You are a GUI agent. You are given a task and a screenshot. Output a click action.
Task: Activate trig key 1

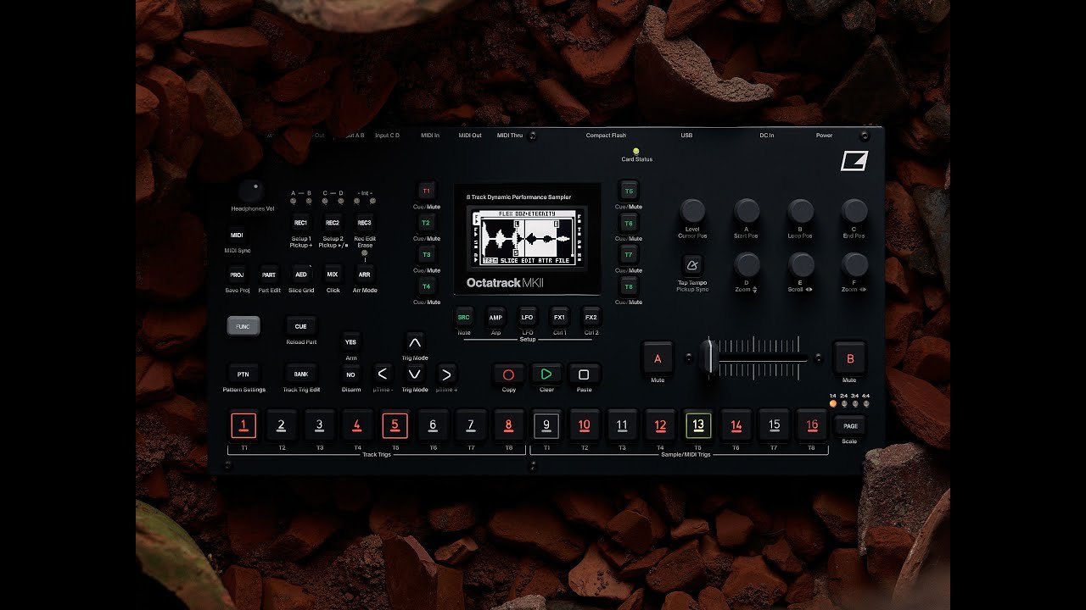244,425
